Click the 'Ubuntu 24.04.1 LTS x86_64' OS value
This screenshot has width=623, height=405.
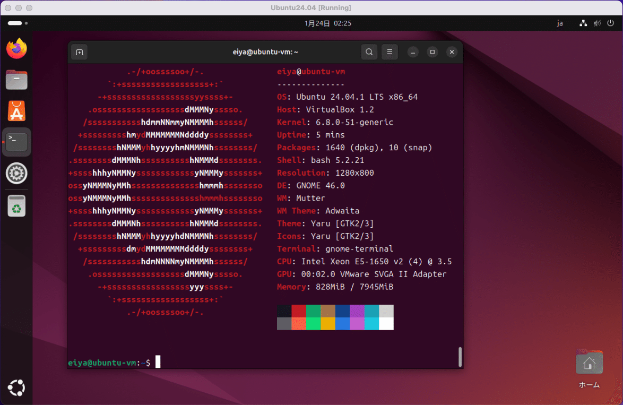(357, 97)
